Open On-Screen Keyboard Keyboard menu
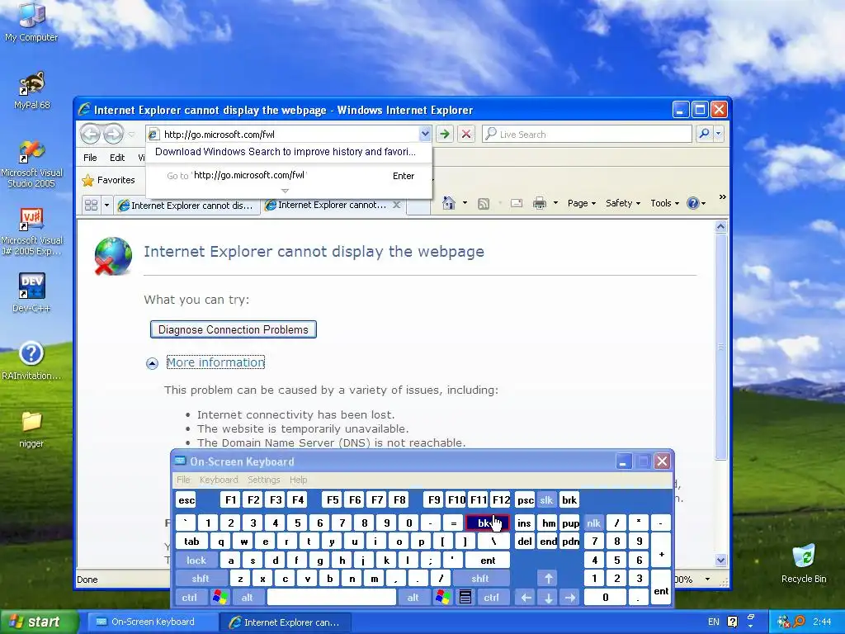 click(x=218, y=480)
